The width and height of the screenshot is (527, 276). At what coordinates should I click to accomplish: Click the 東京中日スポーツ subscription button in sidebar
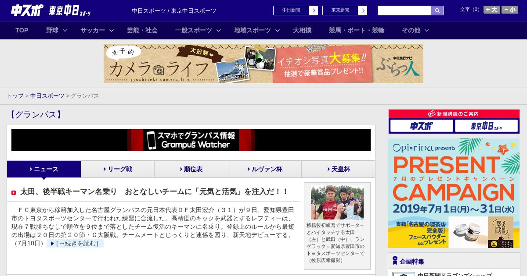[x=486, y=126]
